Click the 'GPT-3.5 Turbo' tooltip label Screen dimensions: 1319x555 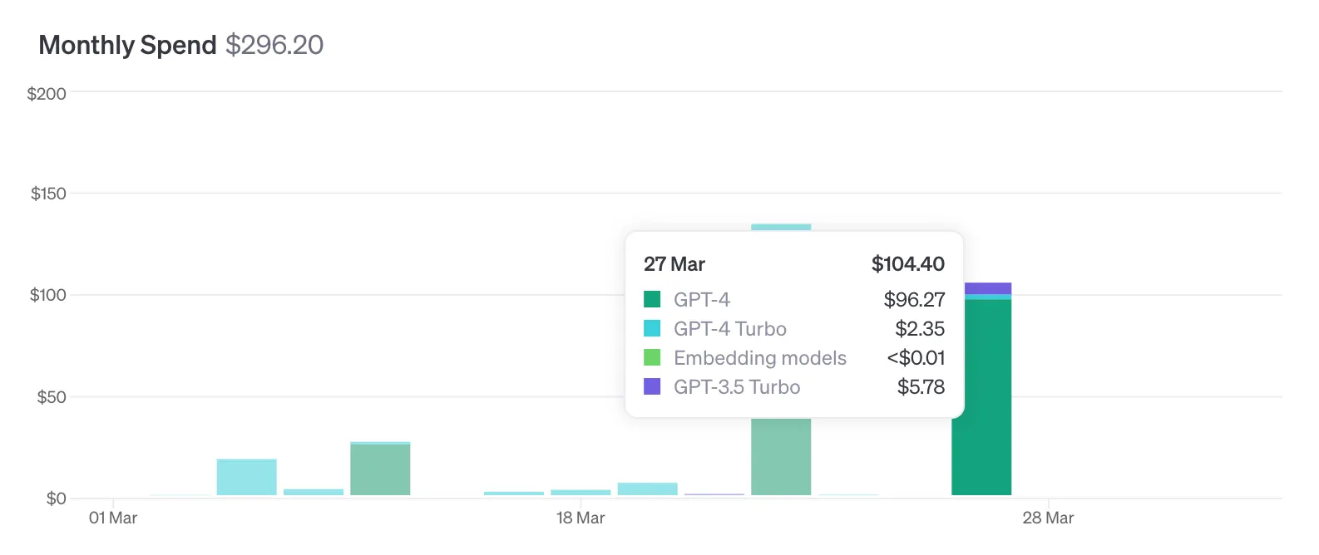point(737,386)
